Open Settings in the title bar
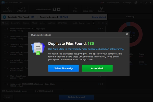Image resolution: width=153 pixels, height=102 pixels. click(127, 3)
